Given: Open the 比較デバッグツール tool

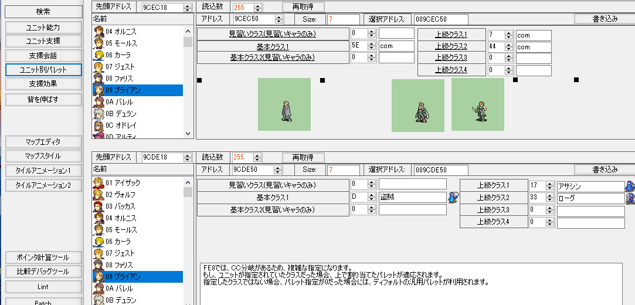Looking at the screenshot, I should point(43,272).
